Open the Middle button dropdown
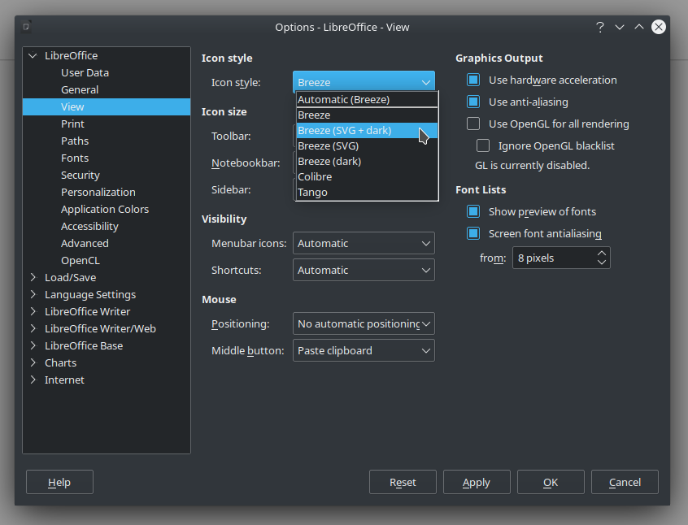Screen dimensions: 688x525 364,350
